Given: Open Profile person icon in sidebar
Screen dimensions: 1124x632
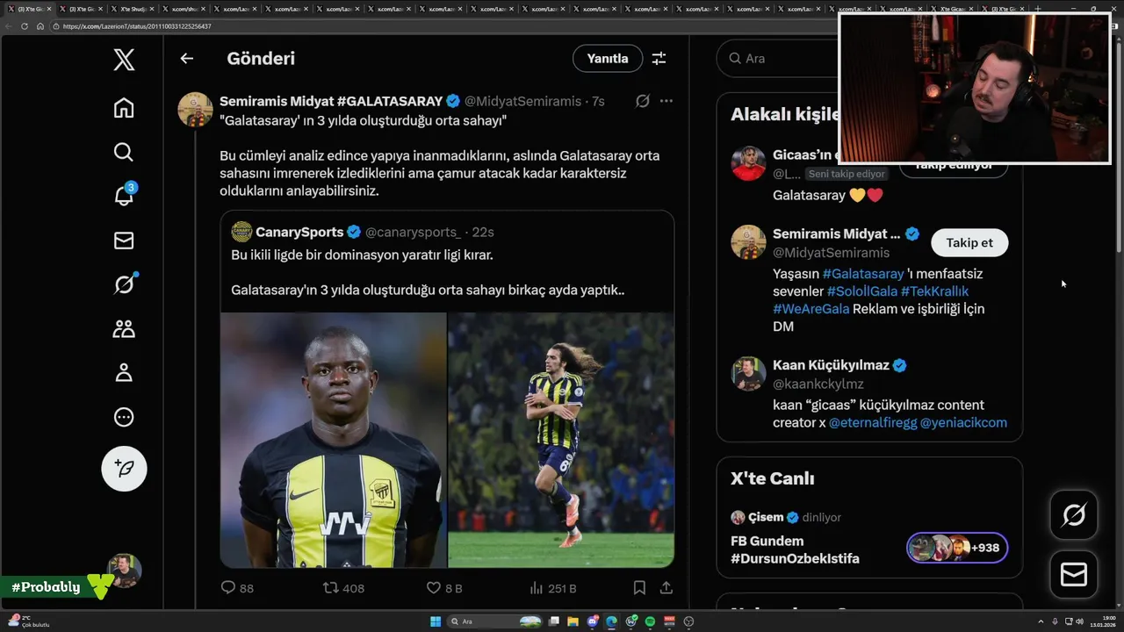Looking at the screenshot, I should (124, 373).
